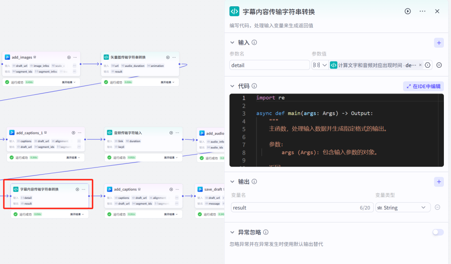The image size is (451, 264).
Task: Click variable reference icon on the detail parameter chip
Action: 427,64
